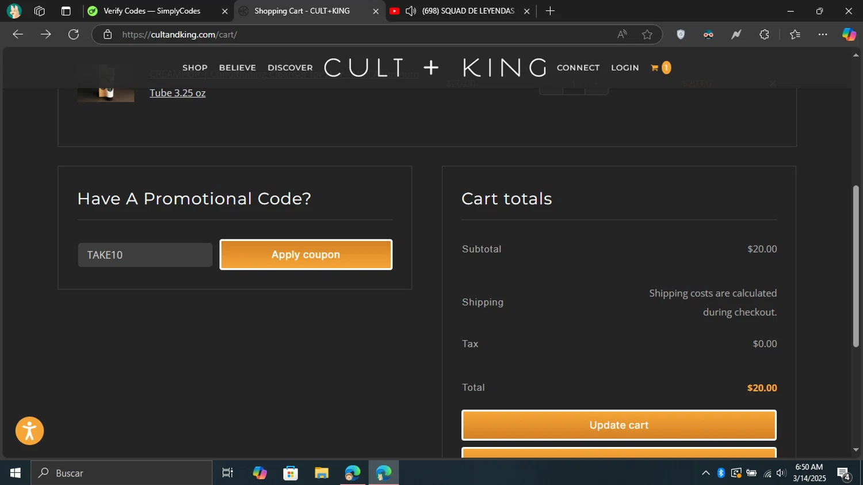Screen dimensions: 863x485
Task: Open the CONNECT menu
Action: 578,68
